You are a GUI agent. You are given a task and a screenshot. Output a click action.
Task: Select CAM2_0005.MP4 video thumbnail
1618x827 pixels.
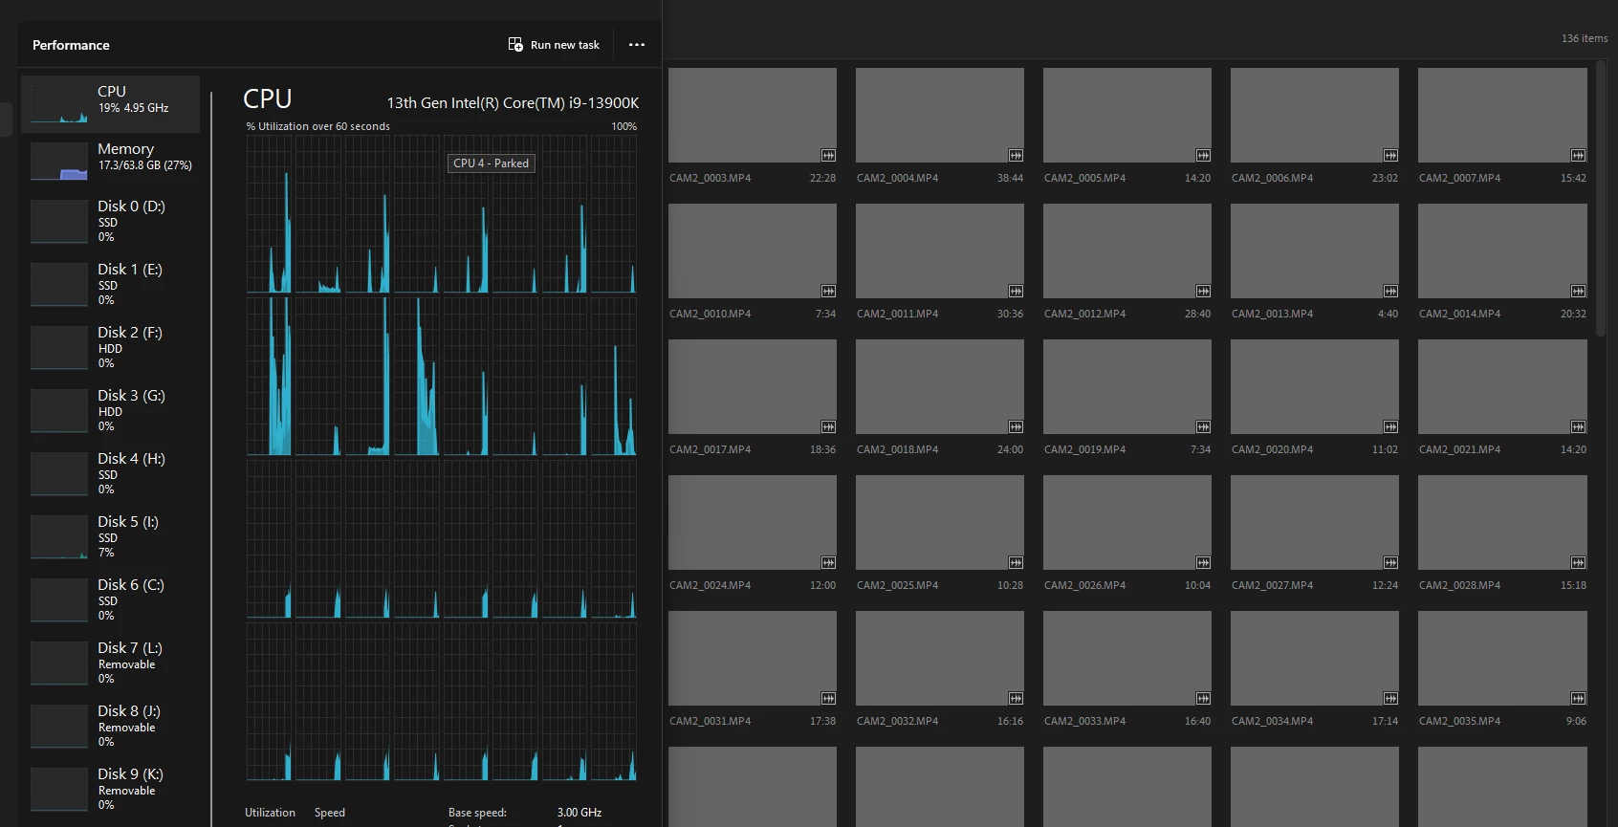tap(1127, 115)
